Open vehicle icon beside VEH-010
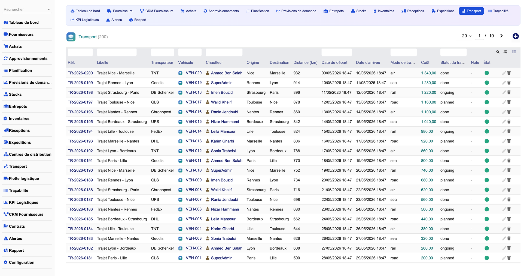This screenshot has height=276, width=530. [180, 170]
